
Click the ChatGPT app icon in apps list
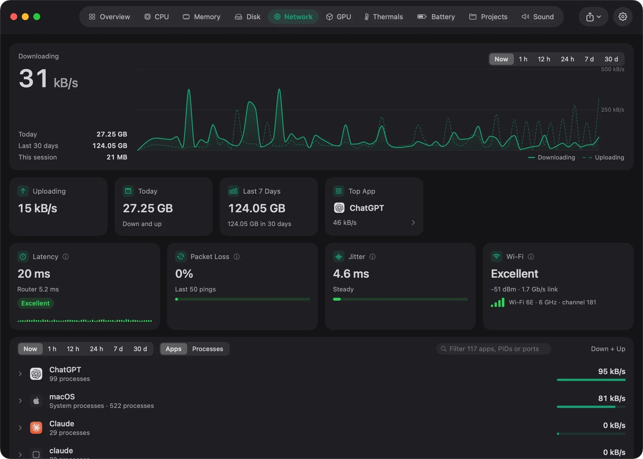(36, 374)
